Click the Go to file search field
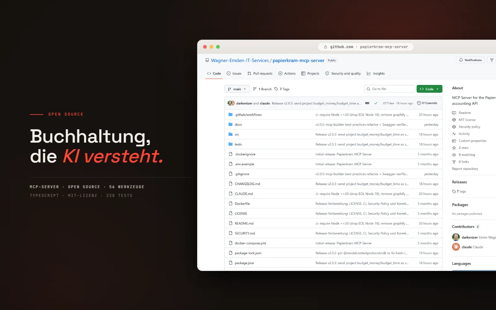This screenshot has height=310, width=496. (x=389, y=89)
